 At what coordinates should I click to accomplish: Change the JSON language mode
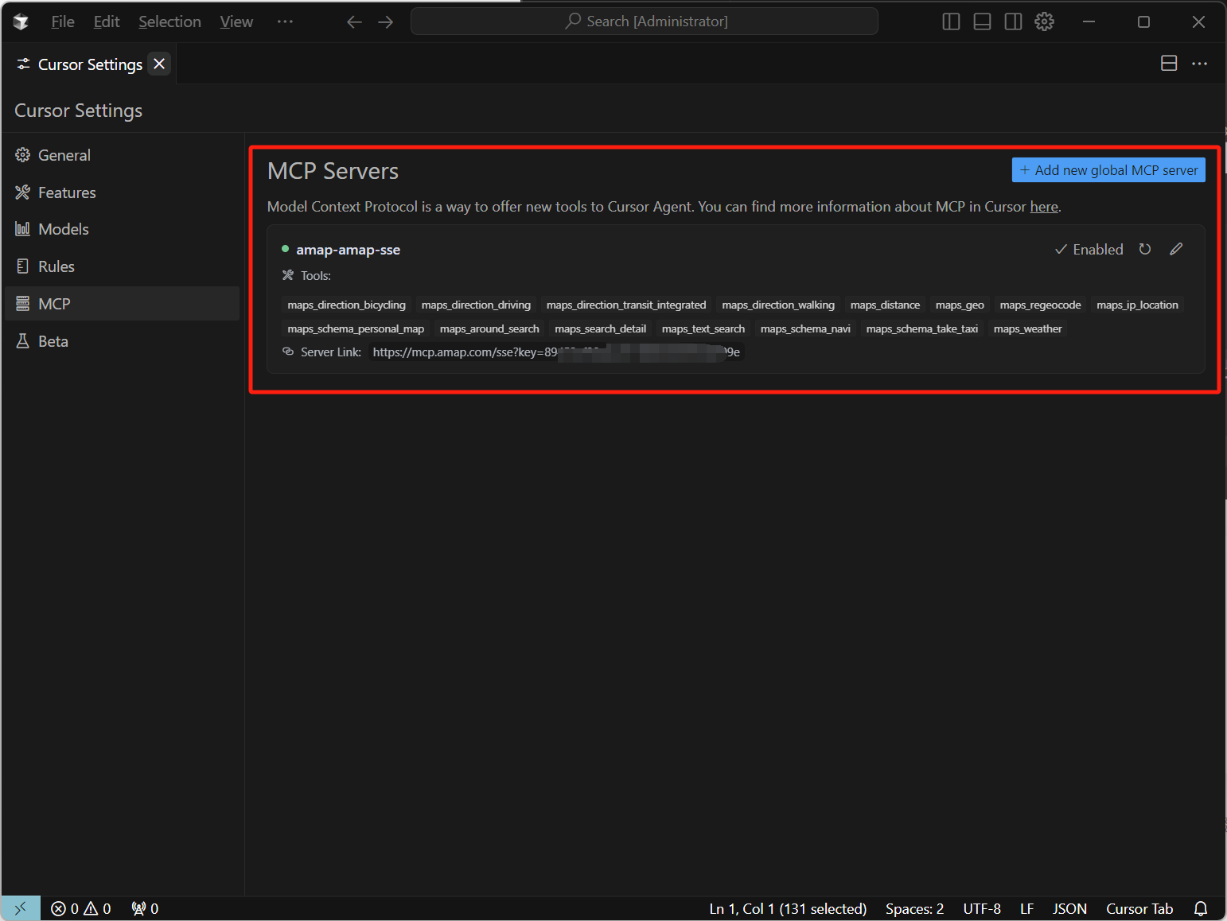[1069, 908]
